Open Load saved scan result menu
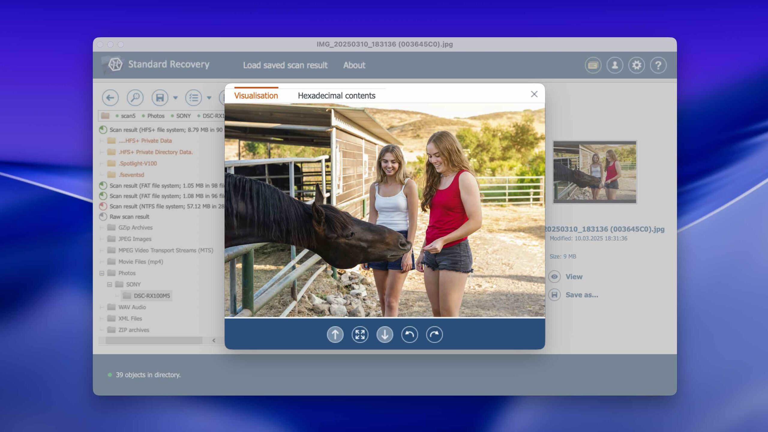Viewport: 768px width, 432px height. click(285, 65)
